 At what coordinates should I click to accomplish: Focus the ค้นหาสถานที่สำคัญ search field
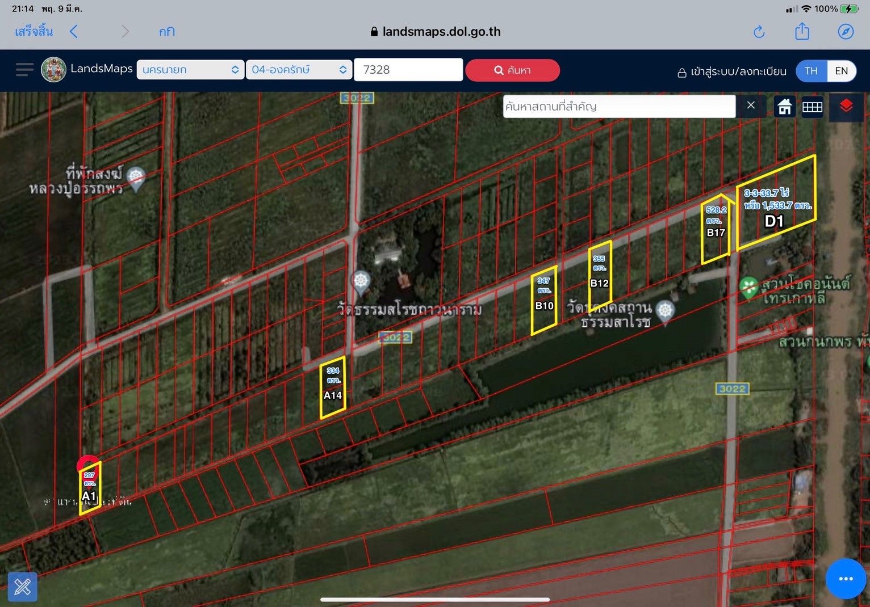(619, 106)
